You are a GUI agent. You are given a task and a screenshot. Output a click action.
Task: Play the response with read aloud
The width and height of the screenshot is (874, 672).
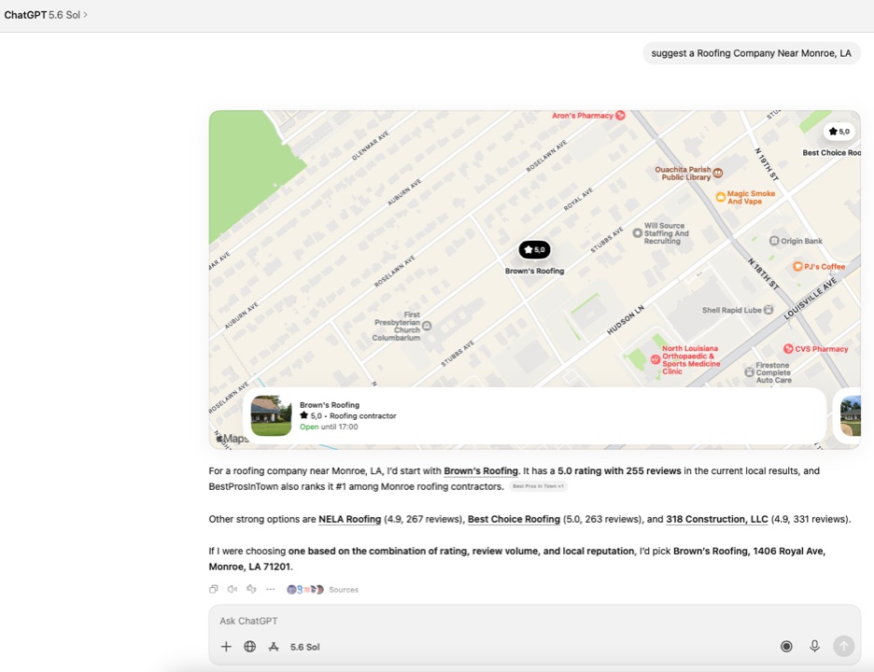pyautogui.click(x=233, y=589)
